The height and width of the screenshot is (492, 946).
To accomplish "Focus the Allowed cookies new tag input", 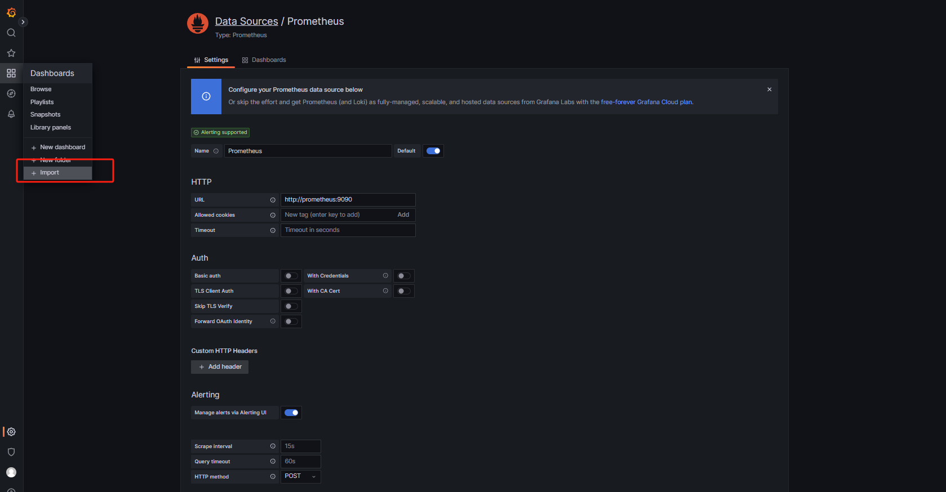I will pos(337,215).
